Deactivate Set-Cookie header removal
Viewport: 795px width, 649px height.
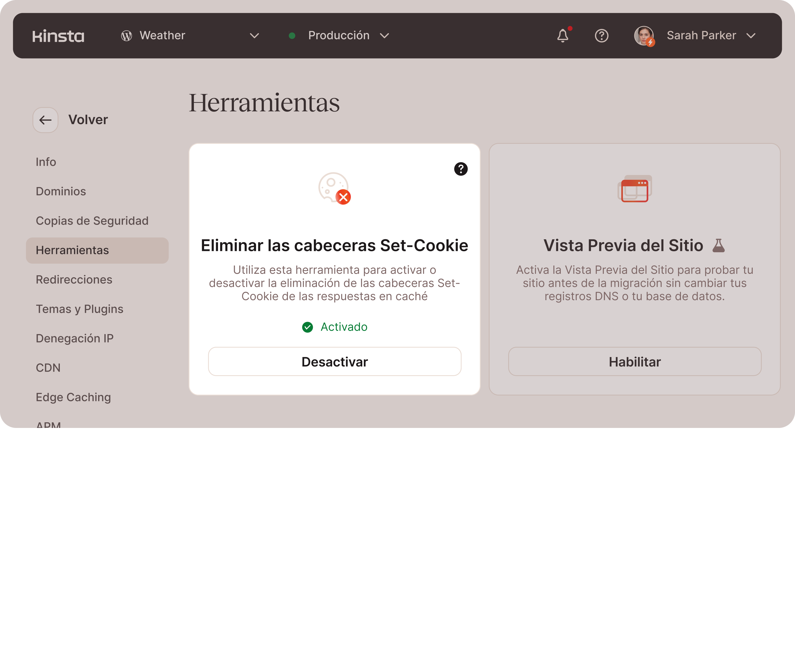pyautogui.click(x=335, y=362)
